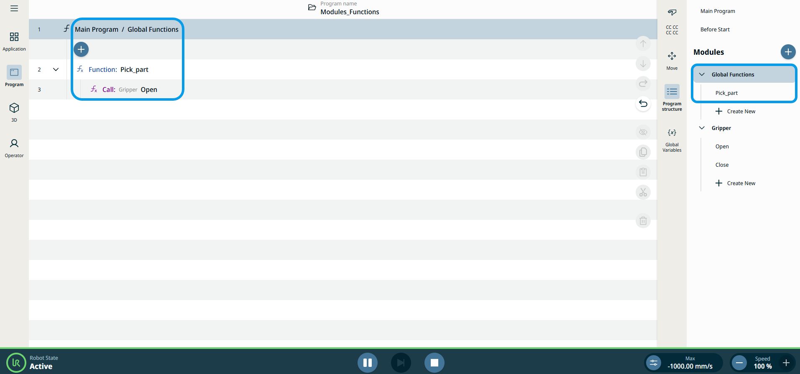Stop the running program

point(434,362)
